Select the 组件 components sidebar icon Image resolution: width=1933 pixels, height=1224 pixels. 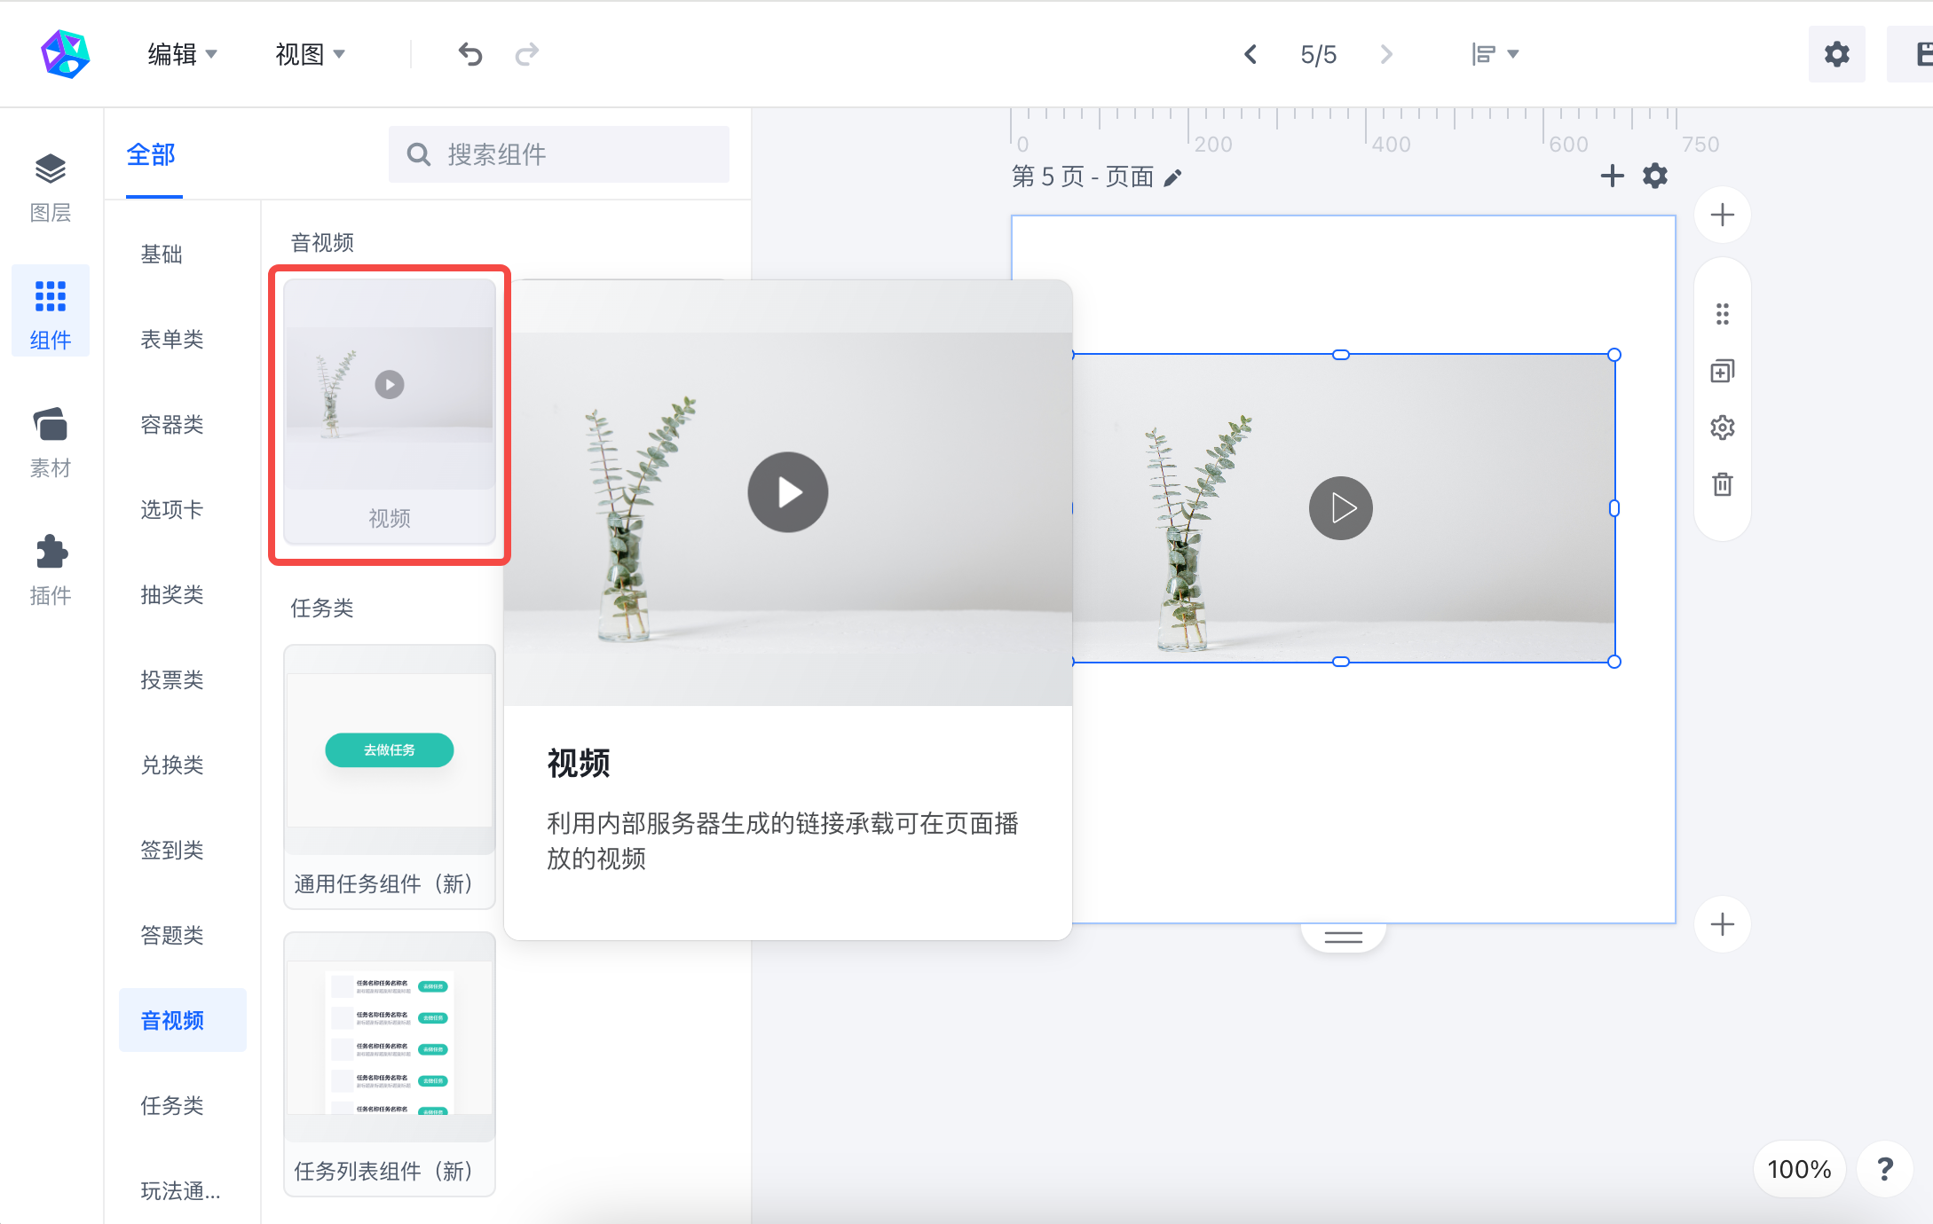point(51,312)
